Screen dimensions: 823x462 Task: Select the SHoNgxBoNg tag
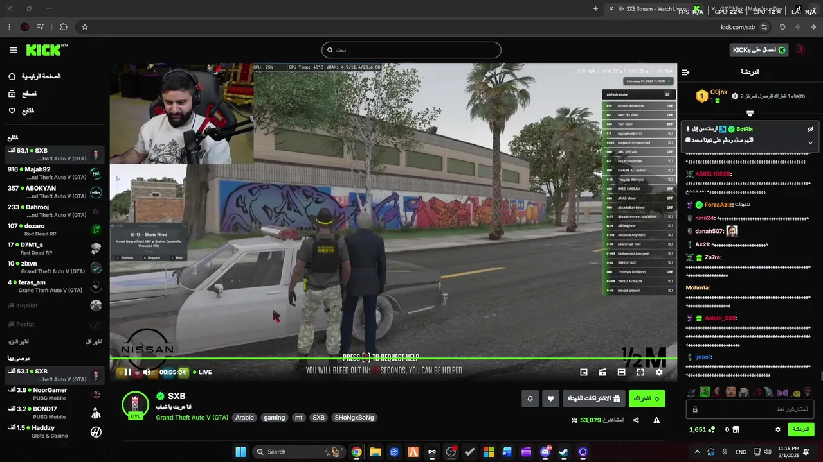pos(354,418)
